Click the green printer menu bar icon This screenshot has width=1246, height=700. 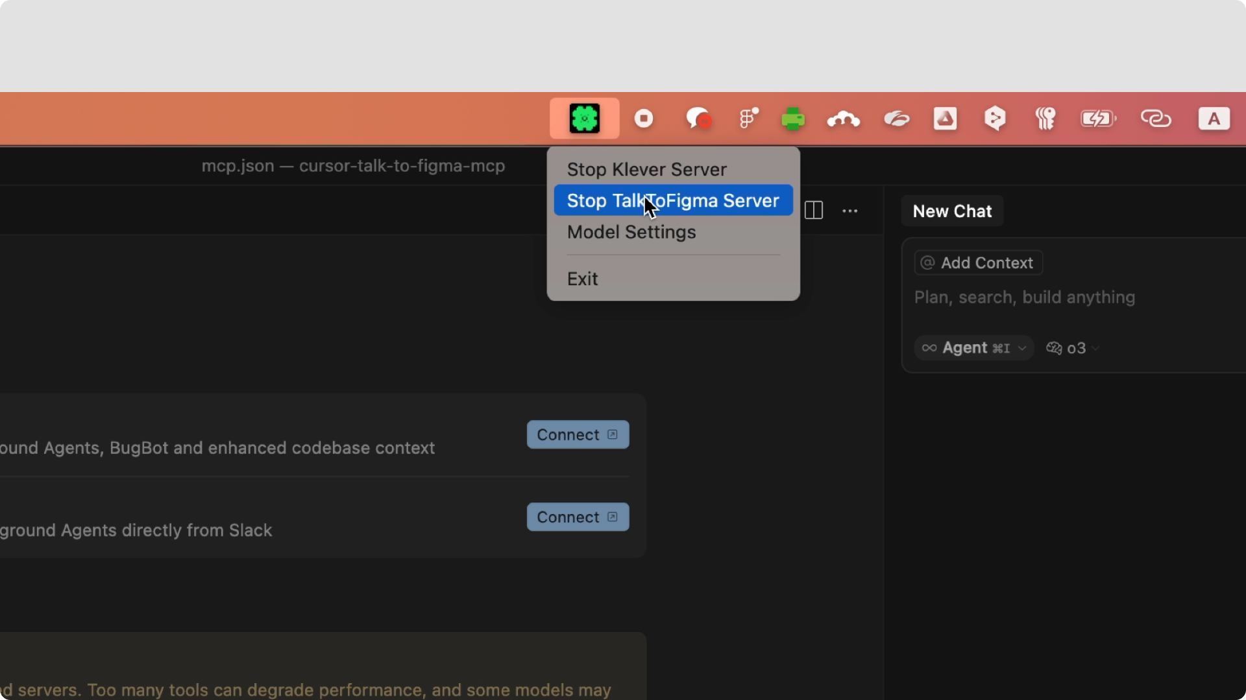tap(793, 119)
